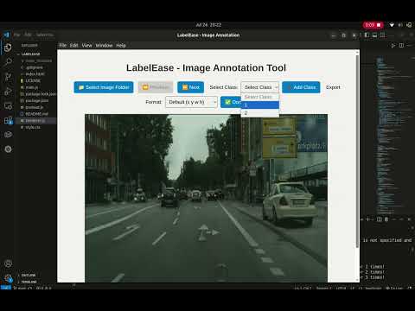Open the VS Code Source Control icon

8,76
